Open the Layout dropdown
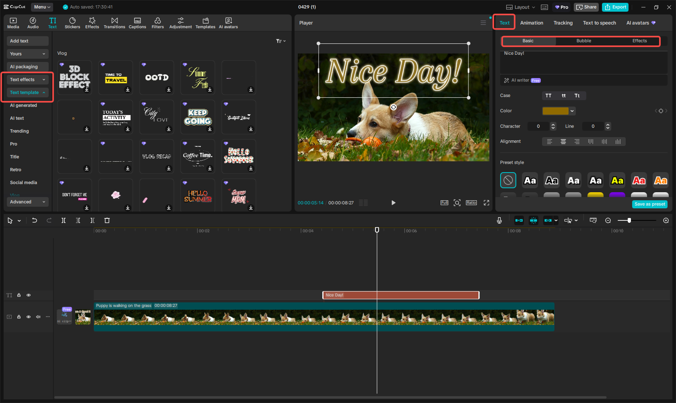 click(x=521, y=7)
